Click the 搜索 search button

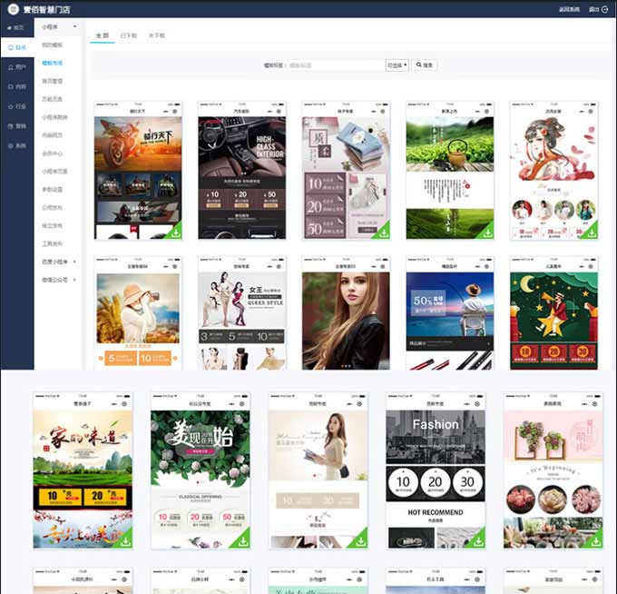[425, 65]
